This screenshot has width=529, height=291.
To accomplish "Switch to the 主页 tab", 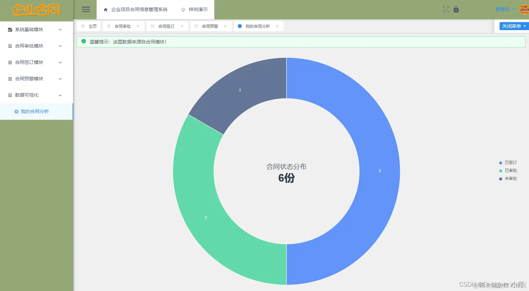I will tap(89, 26).
